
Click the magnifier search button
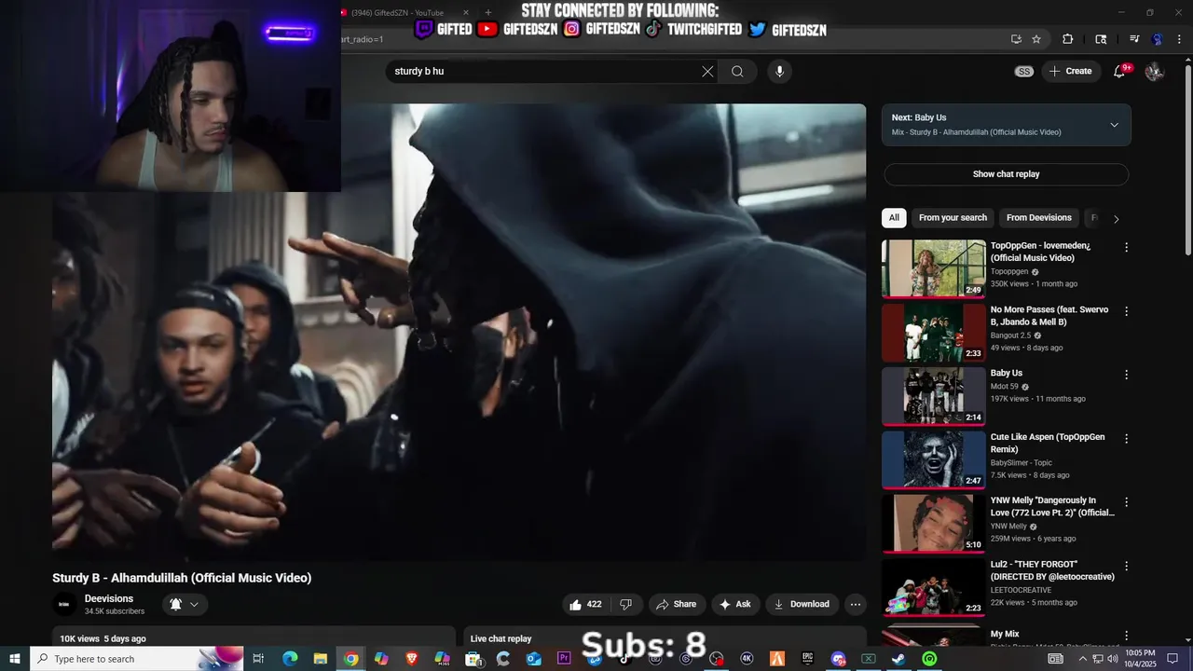[737, 71]
